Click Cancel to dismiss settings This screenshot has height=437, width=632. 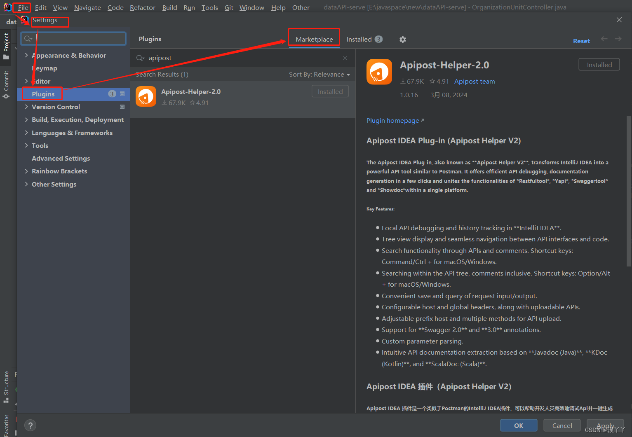562,425
